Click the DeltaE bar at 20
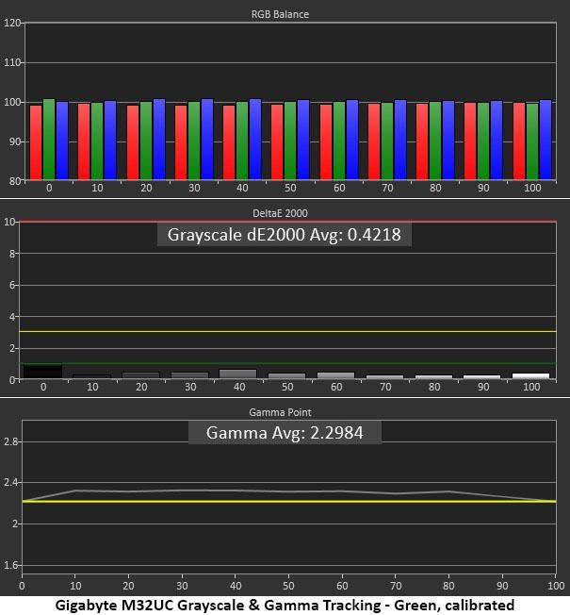Image resolution: width=570 pixels, height=615 pixels. (x=140, y=375)
